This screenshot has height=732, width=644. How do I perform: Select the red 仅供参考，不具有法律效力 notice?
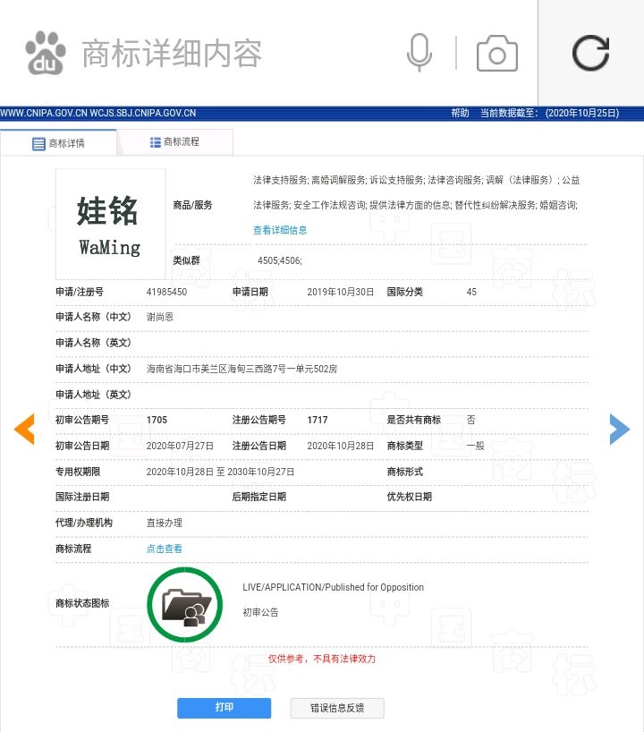(x=321, y=659)
